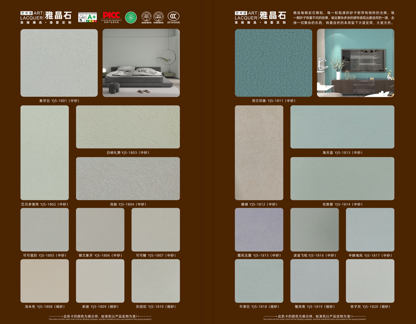Select the YJS-1804 wide light grey swatch
Image resolution: width=416 pixels, height=324 pixels.
128,179
